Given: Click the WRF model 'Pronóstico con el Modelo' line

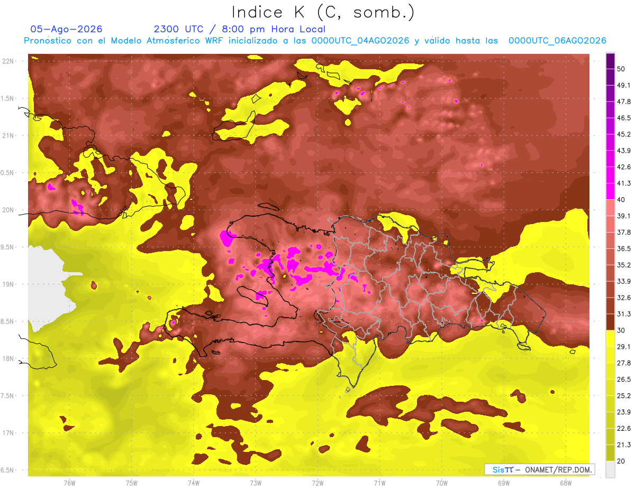Looking at the screenshot, I should tap(315, 41).
